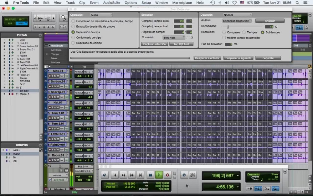Solo the Kick.01 track
Image resolution: width=313 pixels, height=196 pixels.
(x=55, y=76)
